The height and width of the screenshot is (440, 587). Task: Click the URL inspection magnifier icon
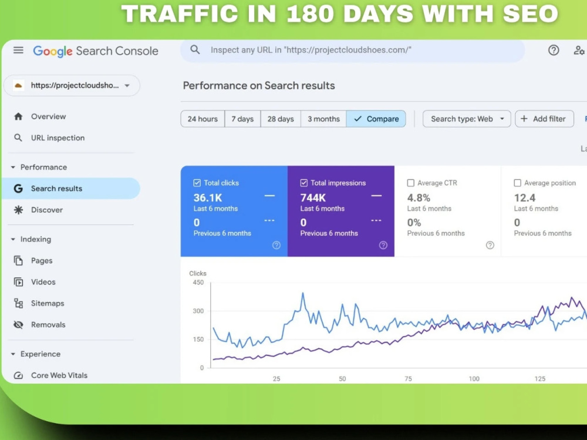(x=18, y=138)
